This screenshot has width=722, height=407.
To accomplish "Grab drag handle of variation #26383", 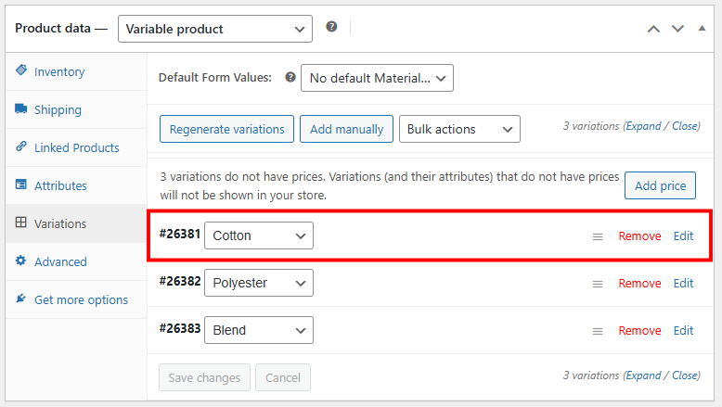I will coord(598,331).
